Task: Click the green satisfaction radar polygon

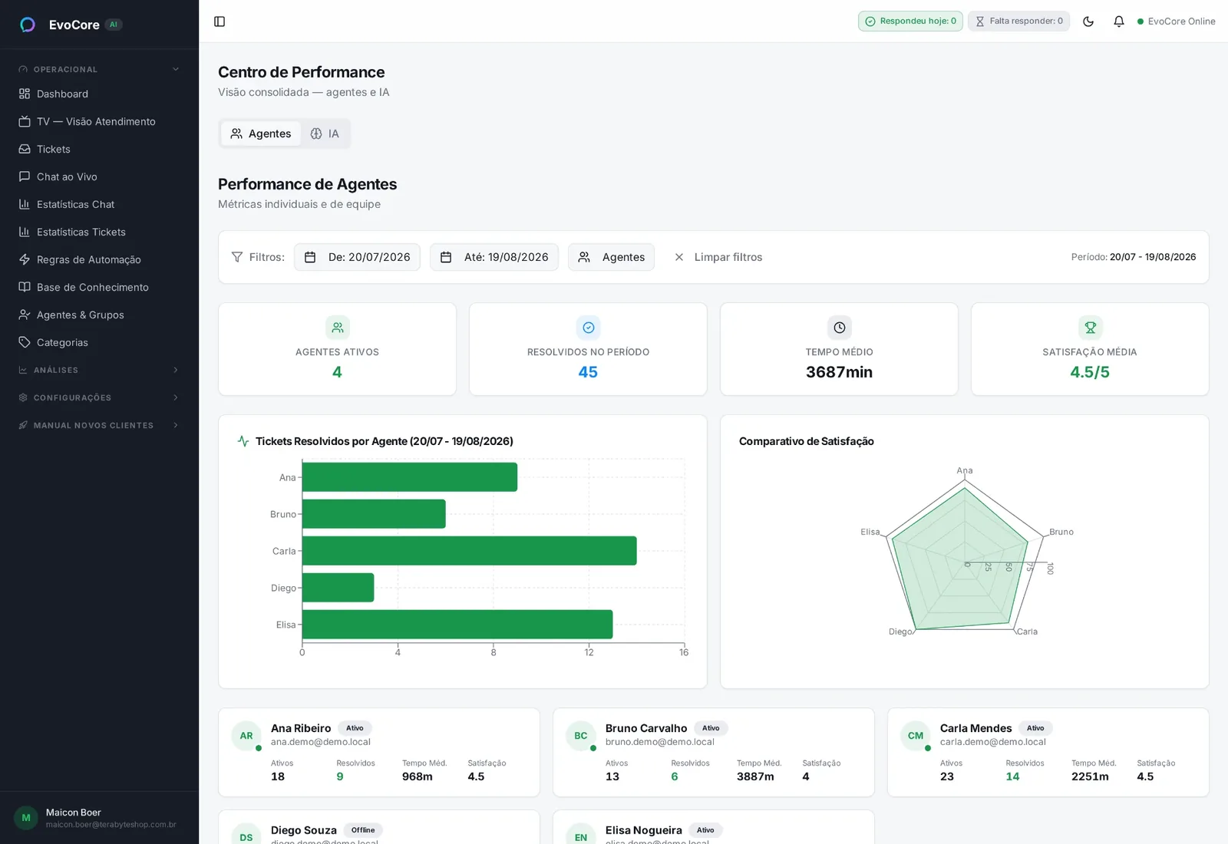Action: click(x=959, y=560)
